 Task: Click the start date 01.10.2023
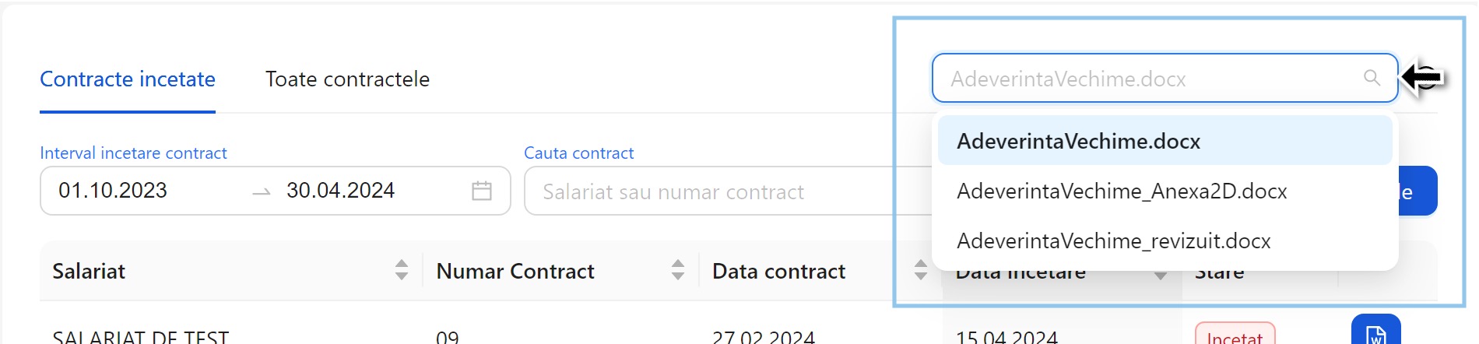(113, 191)
